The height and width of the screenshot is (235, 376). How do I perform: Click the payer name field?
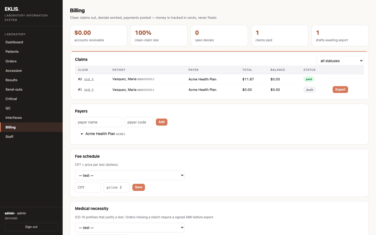click(x=98, y=122)
